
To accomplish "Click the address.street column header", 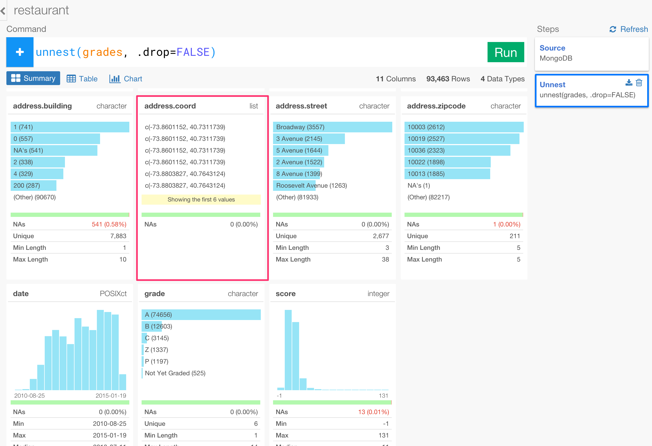I will 301,106.
